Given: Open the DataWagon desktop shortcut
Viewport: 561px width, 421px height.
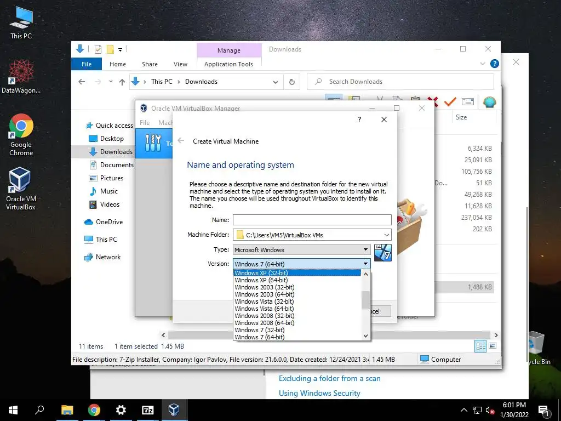Looking at the screenshot, I should pos(21,77).
